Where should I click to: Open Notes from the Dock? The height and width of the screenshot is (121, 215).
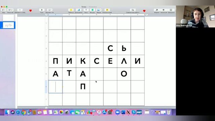(45, 112)
